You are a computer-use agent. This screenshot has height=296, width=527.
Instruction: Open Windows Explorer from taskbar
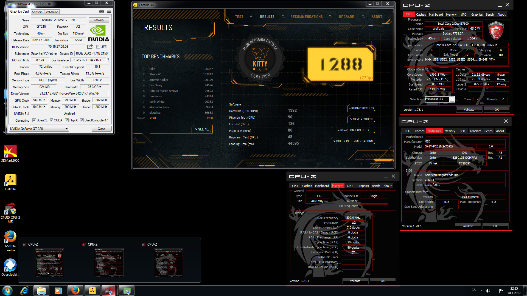pyautogui.click(x=41, y=291)
